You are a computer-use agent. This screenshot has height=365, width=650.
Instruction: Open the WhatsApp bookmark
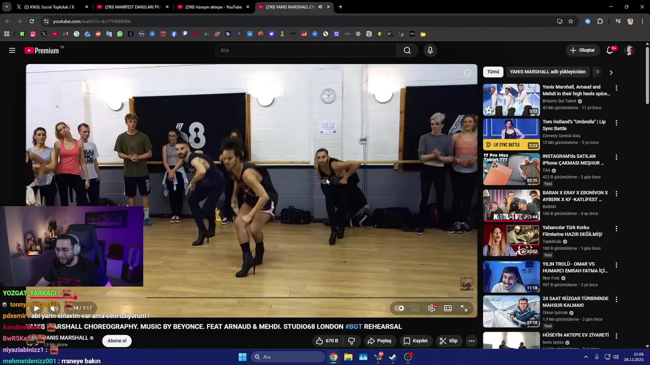pos(120,34)
